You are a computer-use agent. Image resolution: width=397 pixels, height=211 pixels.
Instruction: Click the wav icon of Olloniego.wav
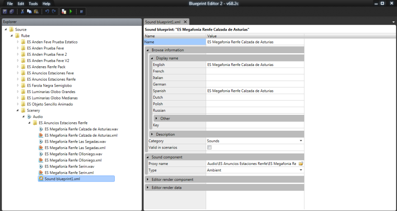point(41,154)
